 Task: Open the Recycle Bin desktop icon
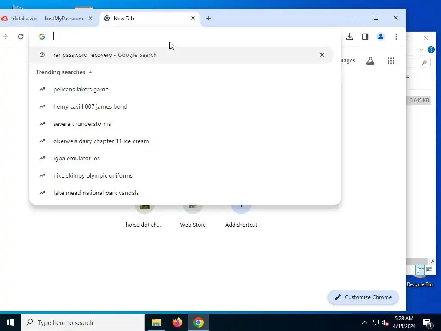pos(420,281)
